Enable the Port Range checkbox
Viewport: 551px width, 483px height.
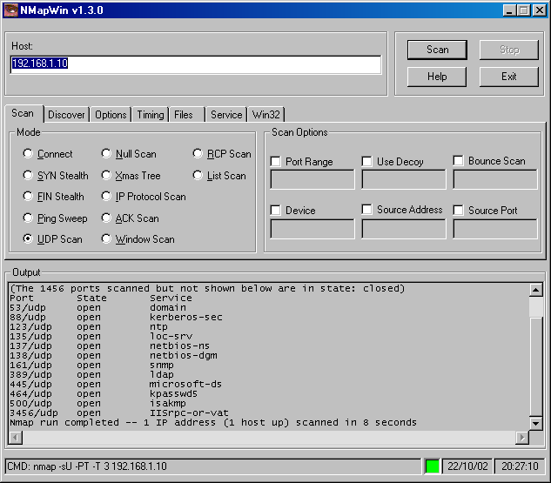[x=276, y=162]
